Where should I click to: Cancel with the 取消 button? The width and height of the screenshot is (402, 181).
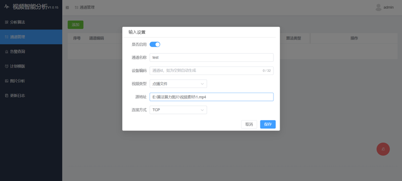[249, 124]
